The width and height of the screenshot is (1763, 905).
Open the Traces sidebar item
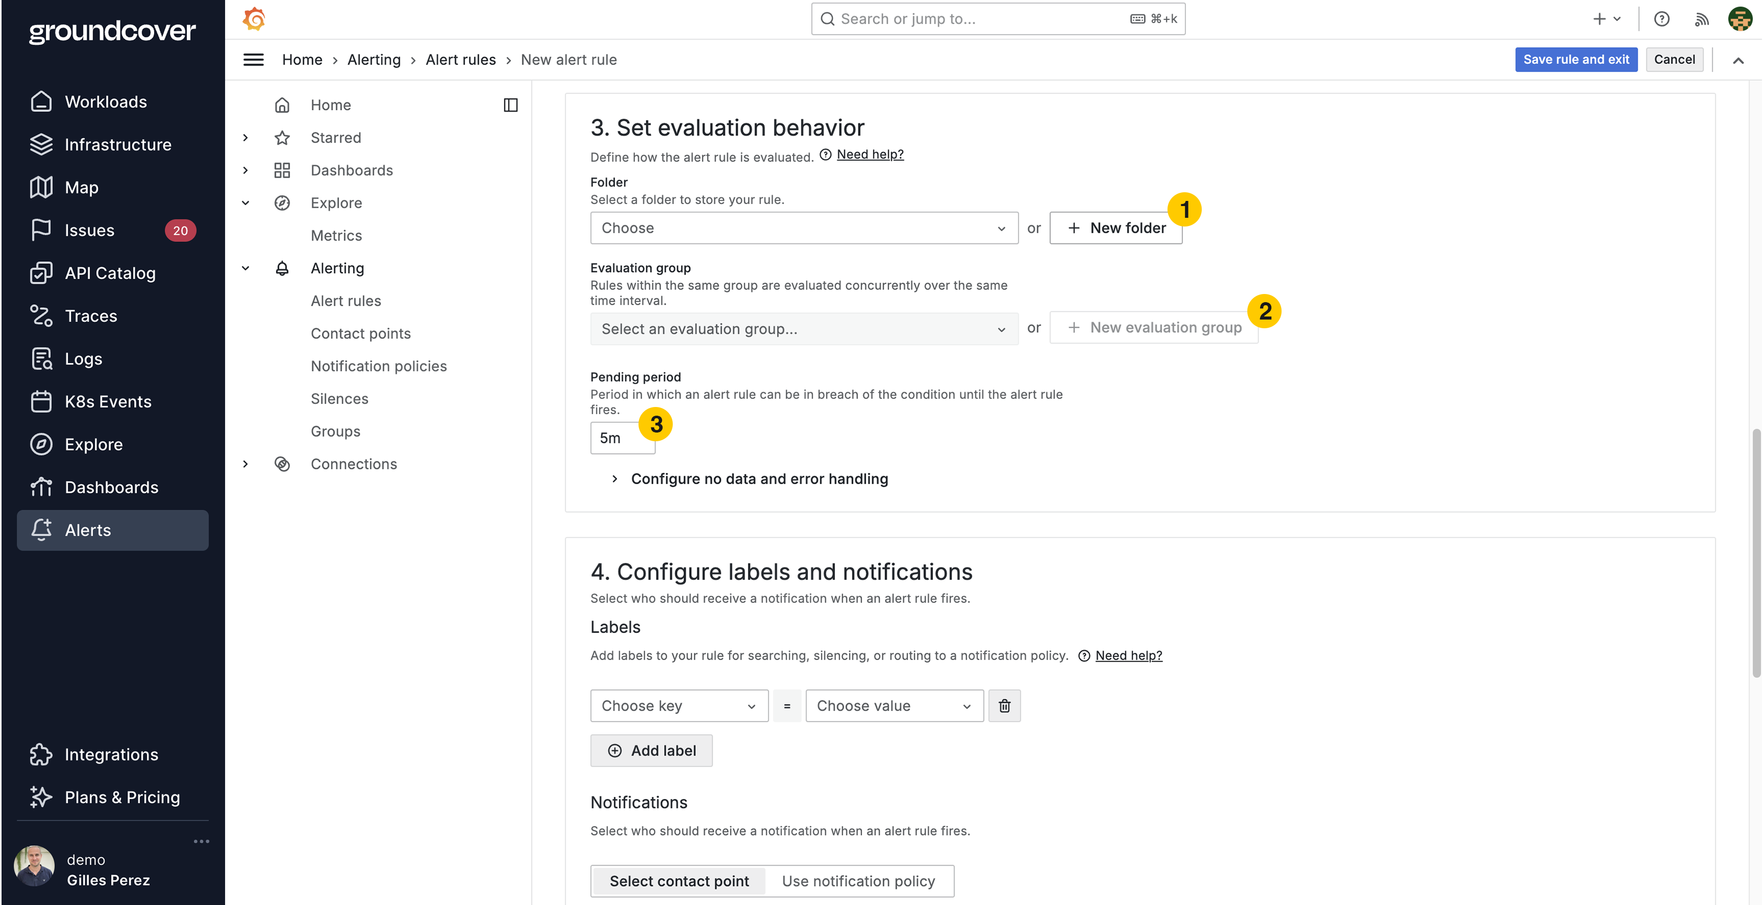coord(91,316)
